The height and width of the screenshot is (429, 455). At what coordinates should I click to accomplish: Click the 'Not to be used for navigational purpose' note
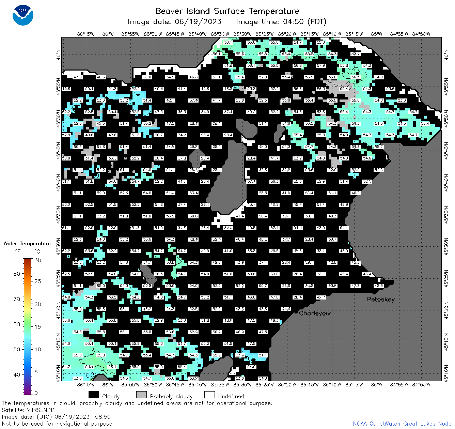(x=57, y=424)
